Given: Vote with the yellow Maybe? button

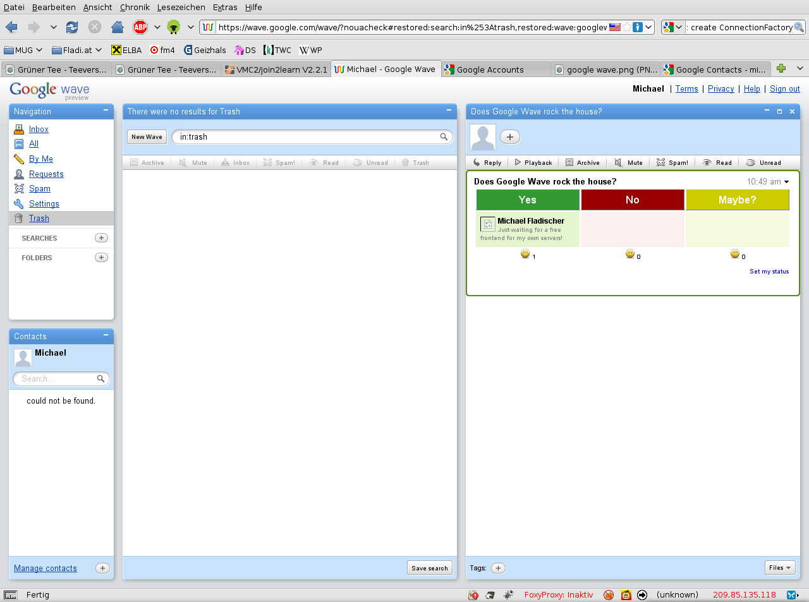Looking at the screenshot, I should click(x=738, y=200).
